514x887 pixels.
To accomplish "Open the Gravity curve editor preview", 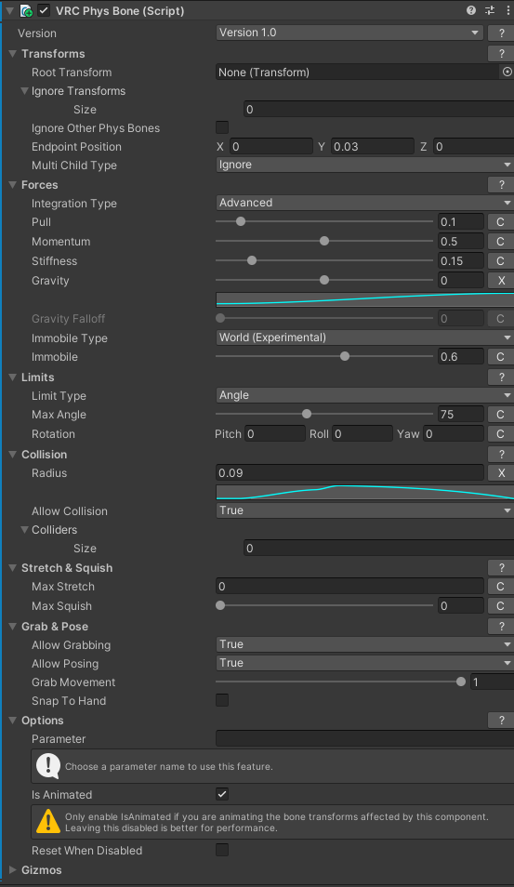I will (364, 299).
